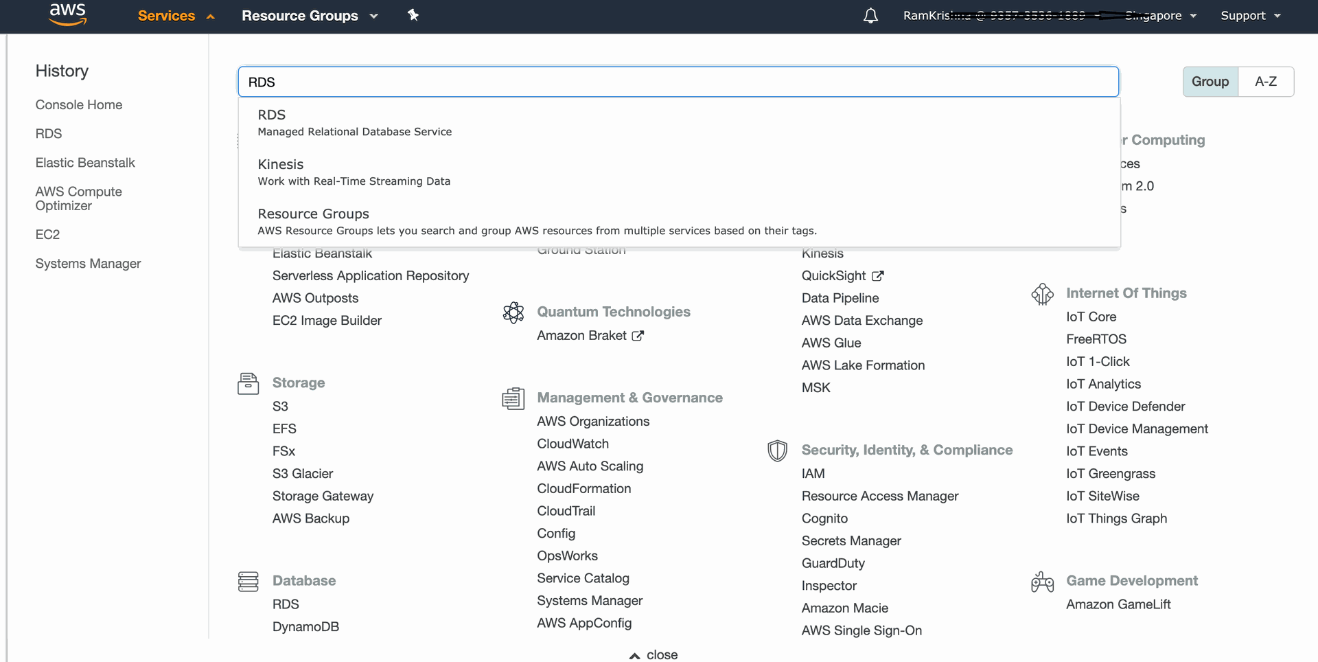
Task: Click the Game Development controller icon
Action: [x=1042, y=582]
